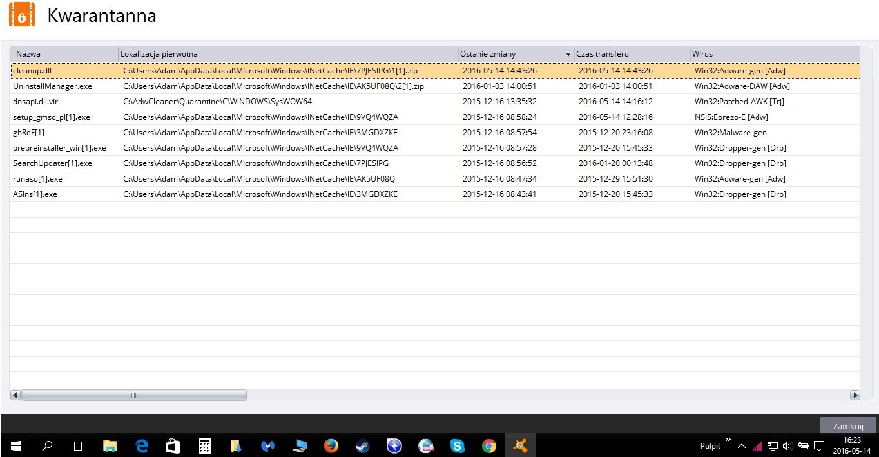
Task: Click the right scrollbar arrow
Action: tap(855, 395)
